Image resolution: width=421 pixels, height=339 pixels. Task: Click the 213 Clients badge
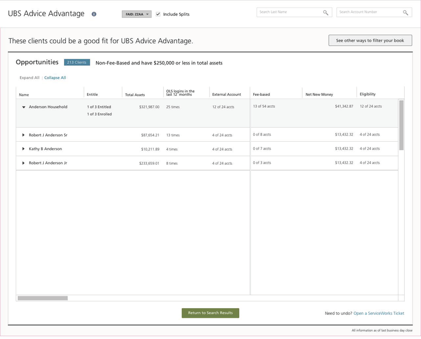pos(77,62)
